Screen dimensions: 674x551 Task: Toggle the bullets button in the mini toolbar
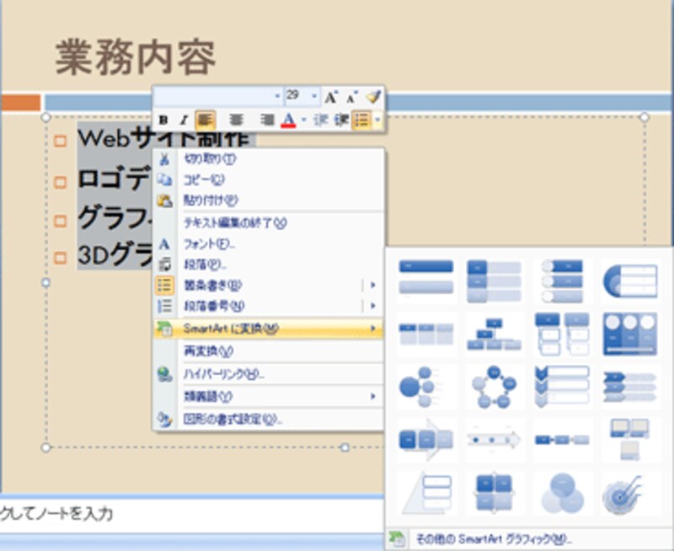[x=362, y=120]
